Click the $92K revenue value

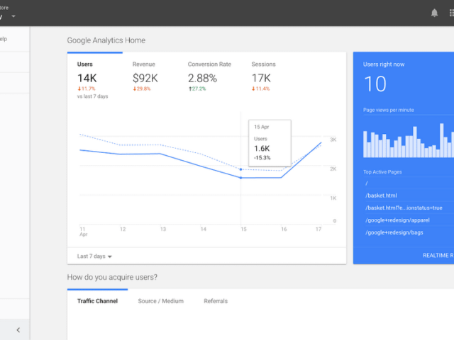(145, 78)
